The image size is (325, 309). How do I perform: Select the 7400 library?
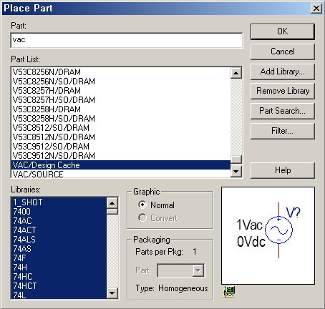point(59,212)
